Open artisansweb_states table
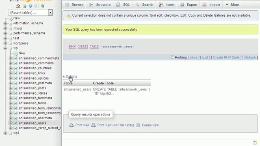The height and width of the screenshot is (146, 260). 33,93
